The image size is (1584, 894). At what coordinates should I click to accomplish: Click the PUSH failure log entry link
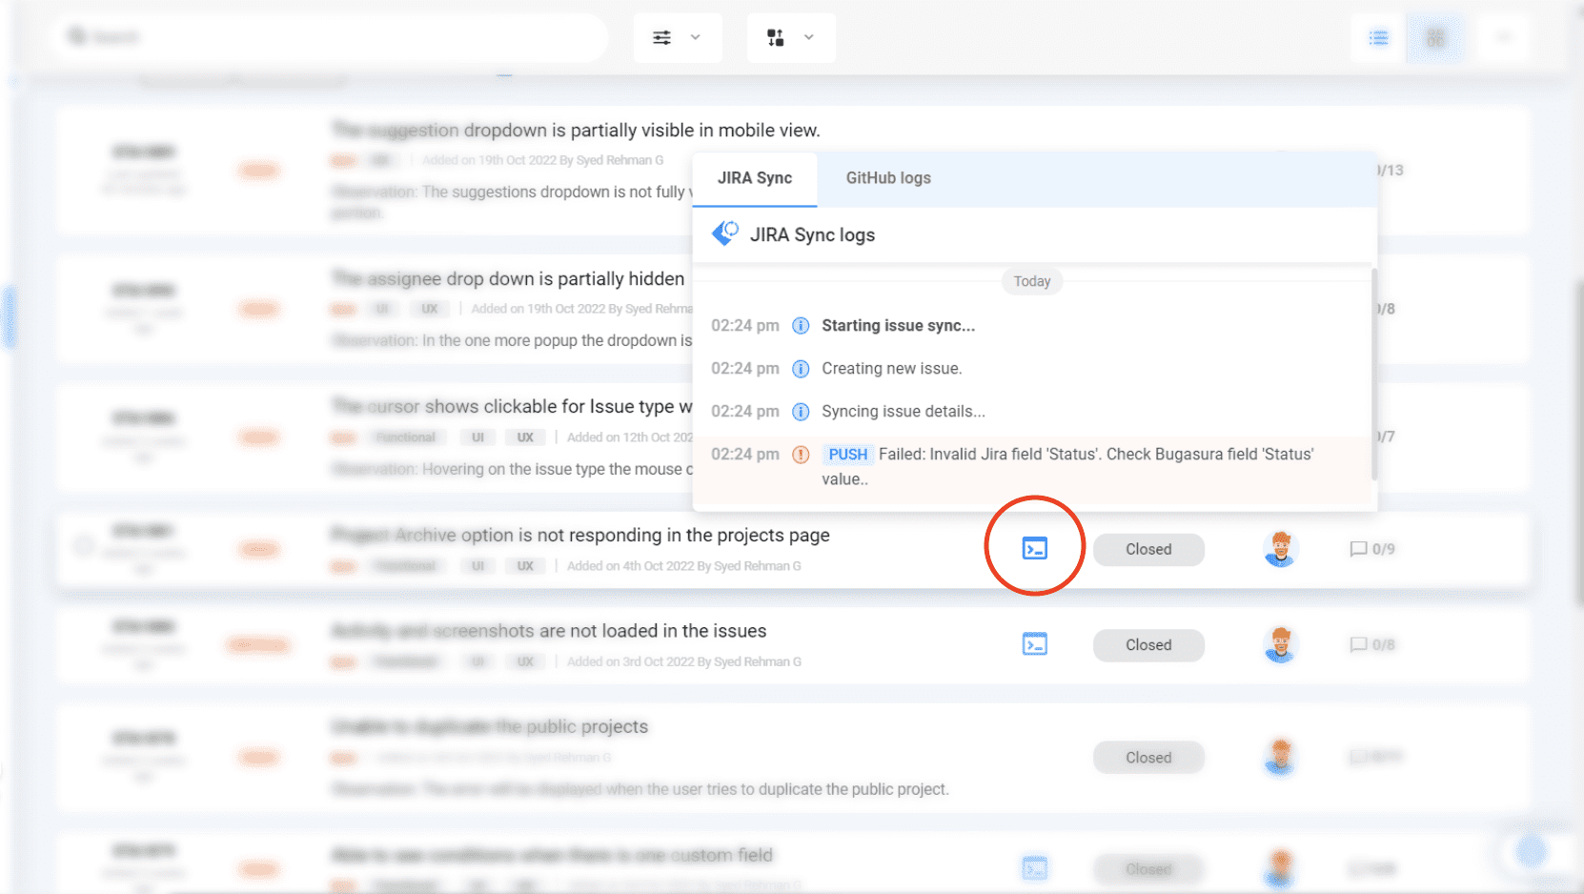click(847, 454)
